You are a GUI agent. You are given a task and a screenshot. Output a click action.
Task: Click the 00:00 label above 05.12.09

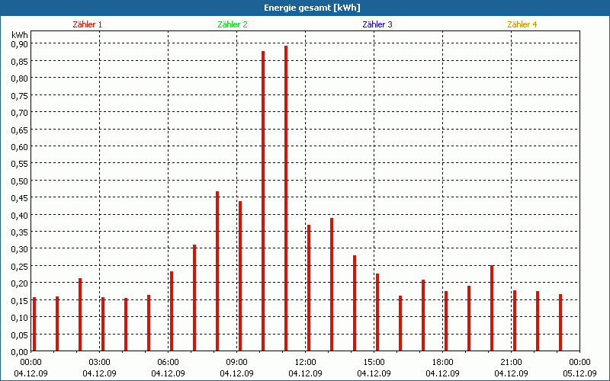579,363
